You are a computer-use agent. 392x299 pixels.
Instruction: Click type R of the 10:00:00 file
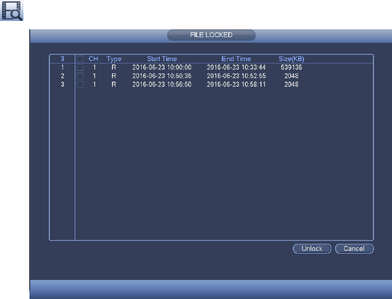[x=114, y=67]
